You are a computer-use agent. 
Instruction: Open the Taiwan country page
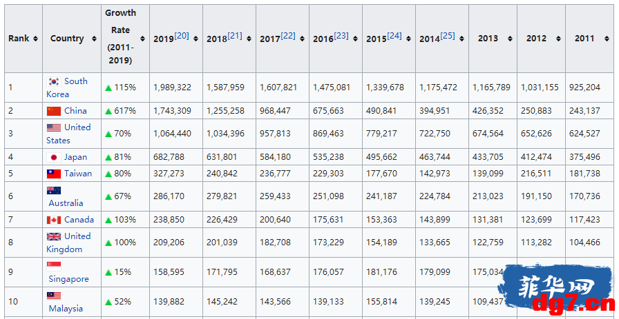tap(78, 174)
